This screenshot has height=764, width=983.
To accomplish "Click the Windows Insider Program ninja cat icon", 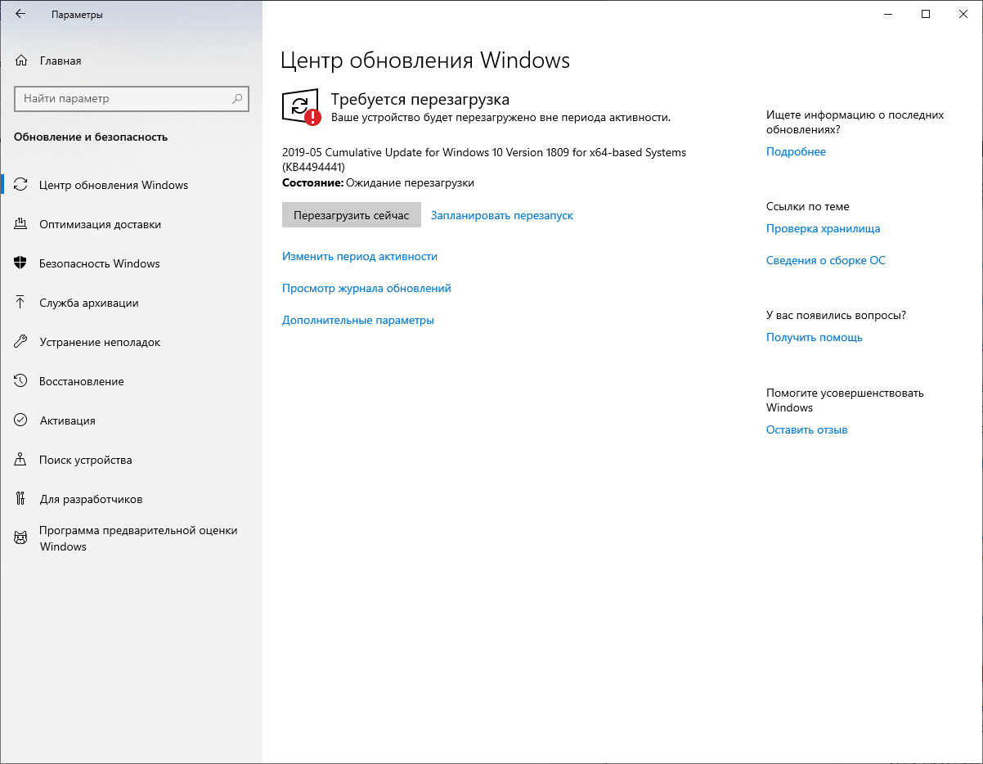I will click(x=20, y=537).
